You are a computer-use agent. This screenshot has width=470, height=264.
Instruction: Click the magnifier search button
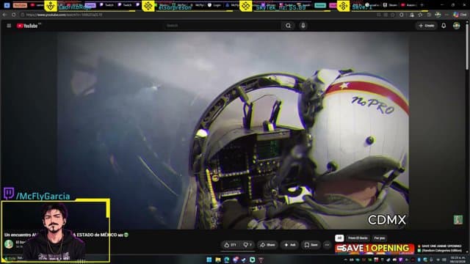pyautogui.click(x=288, y=26)
